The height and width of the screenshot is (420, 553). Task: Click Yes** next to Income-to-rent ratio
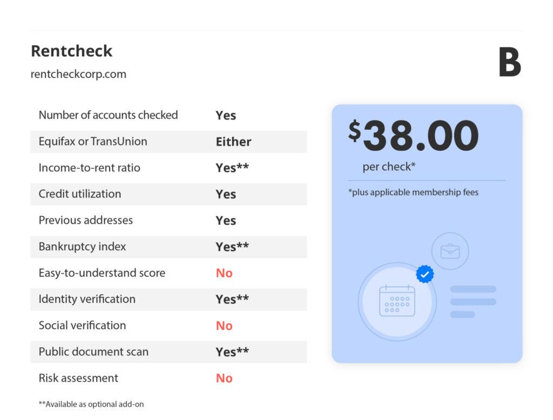click(x=232, y=168)
